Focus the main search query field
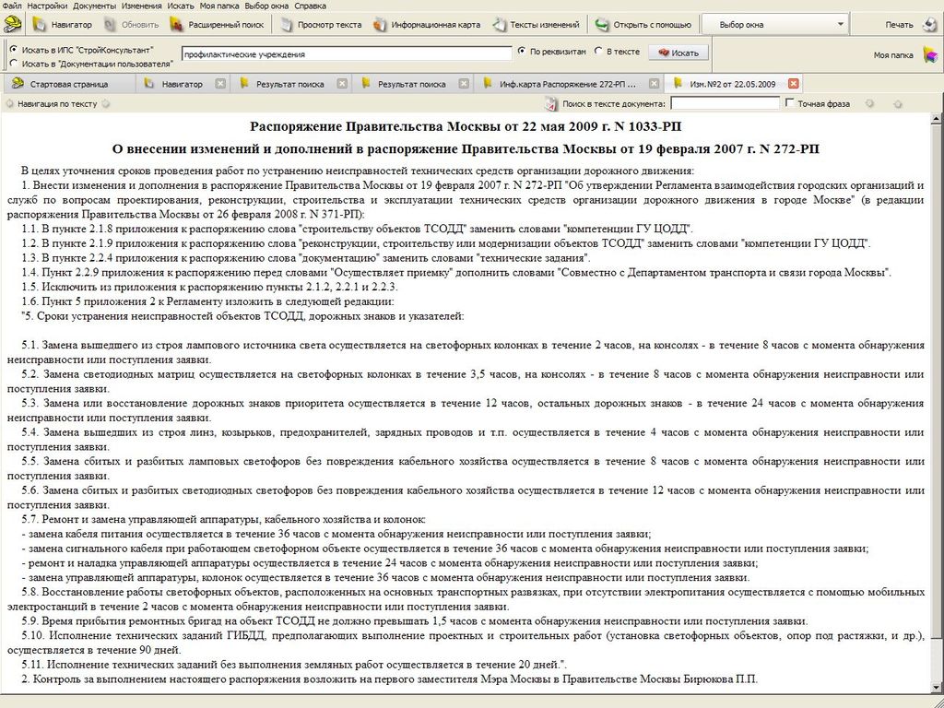This screenshot has height=708, width=944. [347, 53]
